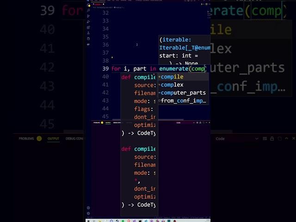Switch to the Output panel tab
Image resolution: width=296 pixels, height=222 pixels.
pyautogui.click(x=108, y=123)
